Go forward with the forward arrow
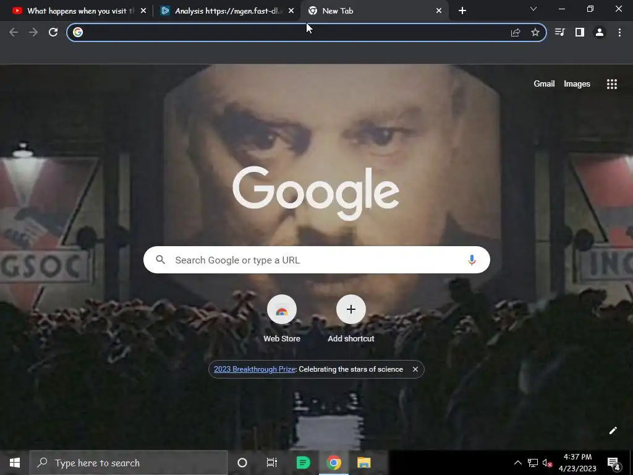The image size is (633, 475). pyautogui.click(x=33, y=32)
